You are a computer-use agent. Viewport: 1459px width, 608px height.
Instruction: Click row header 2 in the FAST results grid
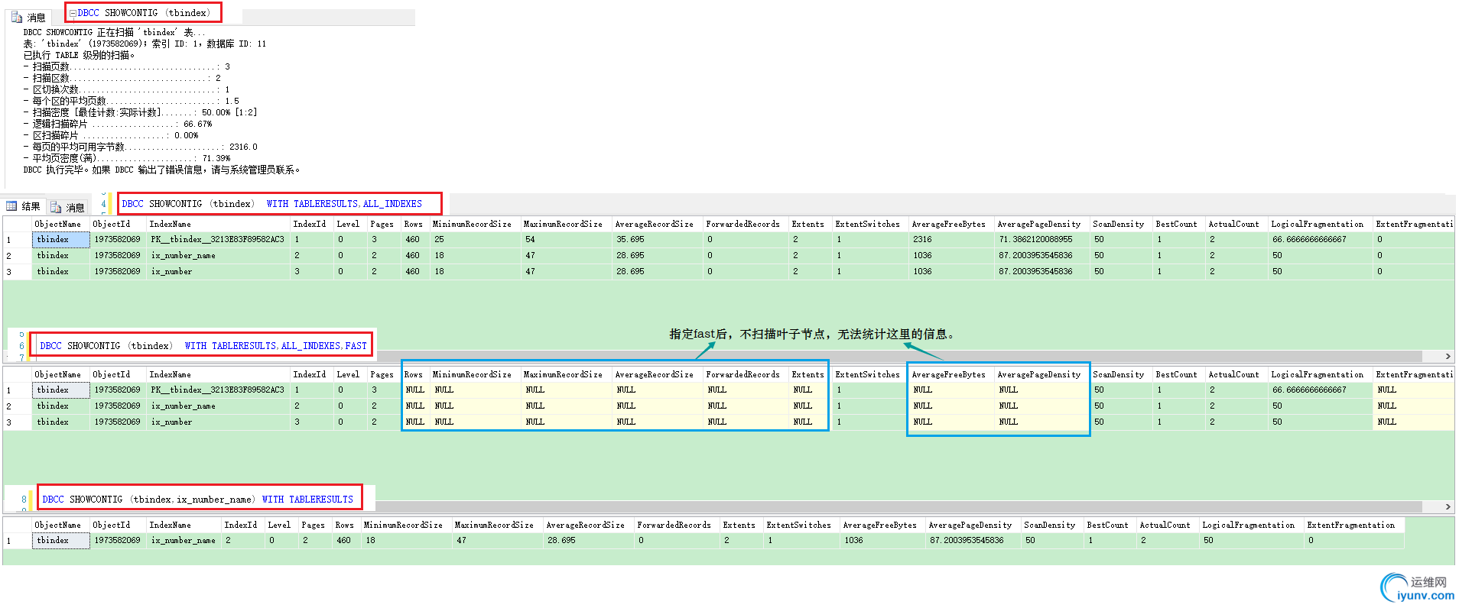17,406
